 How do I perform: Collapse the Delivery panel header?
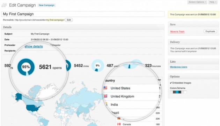[x=193, y=42]
